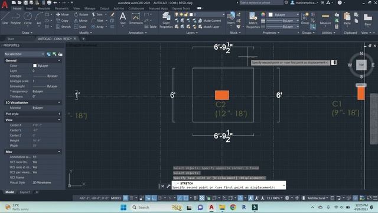Open Layer Properties manager
Screen dimensions: 378x213
tap(166, 20)
